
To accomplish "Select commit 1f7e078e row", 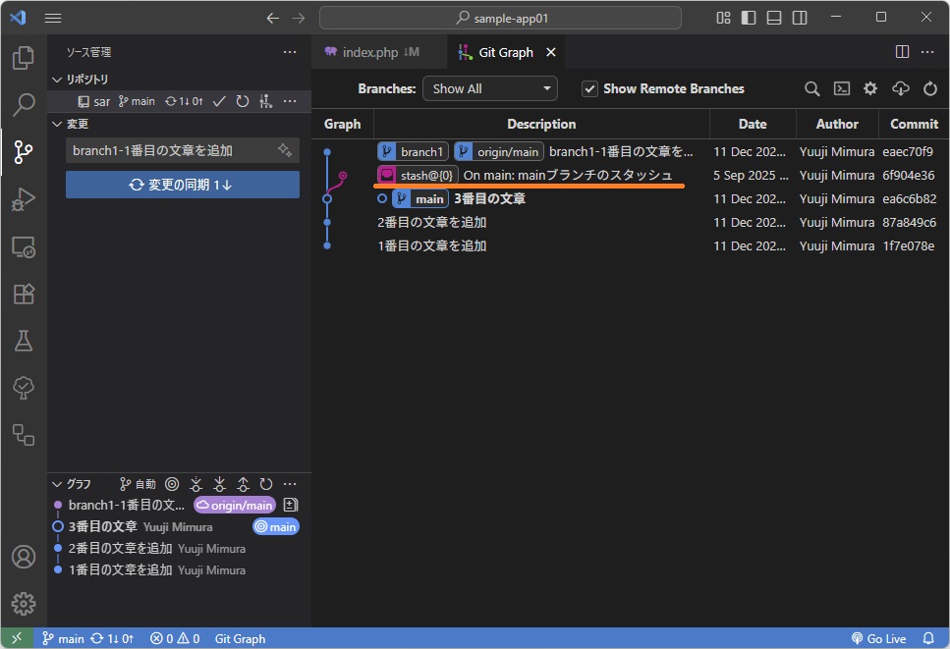I will 630,245.
